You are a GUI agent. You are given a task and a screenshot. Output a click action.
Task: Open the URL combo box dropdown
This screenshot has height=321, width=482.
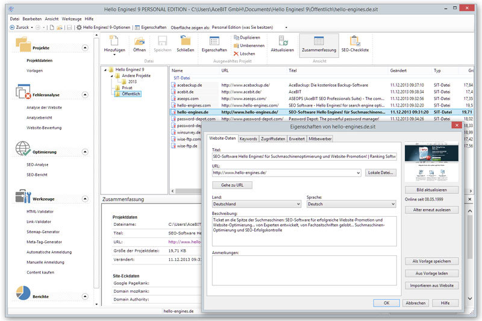(x=358, y=173)
